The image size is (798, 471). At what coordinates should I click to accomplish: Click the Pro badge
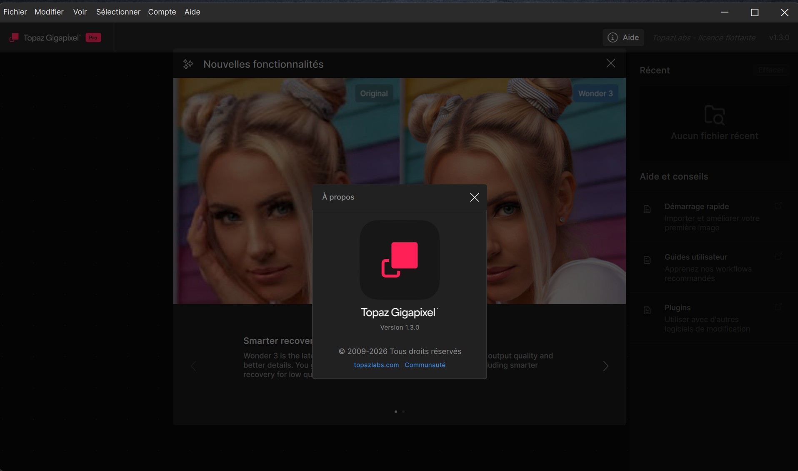[93, 37]
